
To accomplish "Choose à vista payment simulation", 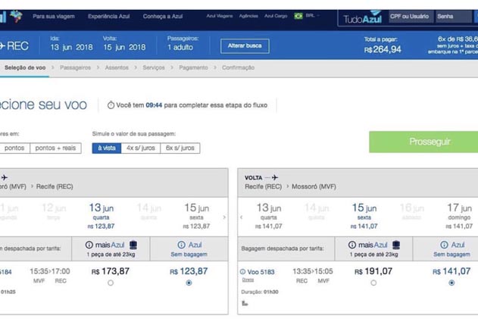I will (107, 148).
